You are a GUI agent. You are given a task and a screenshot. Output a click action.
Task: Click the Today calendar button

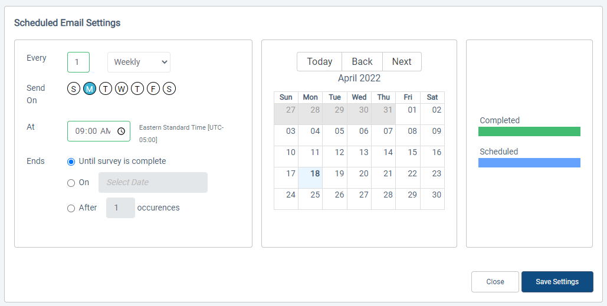319,62
